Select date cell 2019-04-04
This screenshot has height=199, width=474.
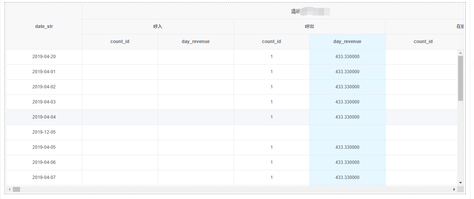(44, 117)
